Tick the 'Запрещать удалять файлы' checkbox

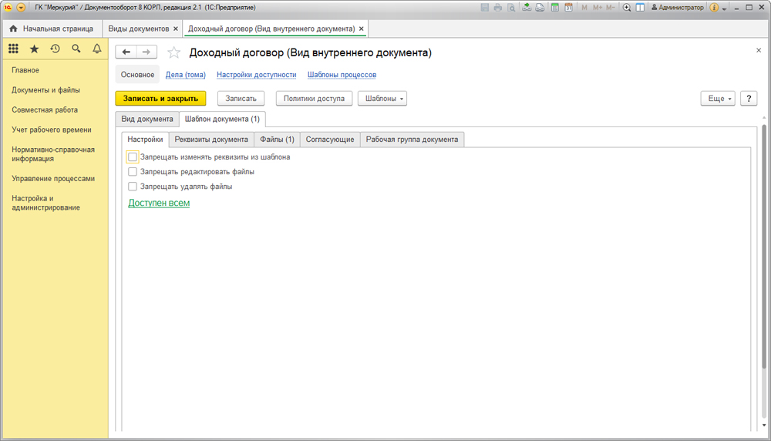tap(133, 186)
